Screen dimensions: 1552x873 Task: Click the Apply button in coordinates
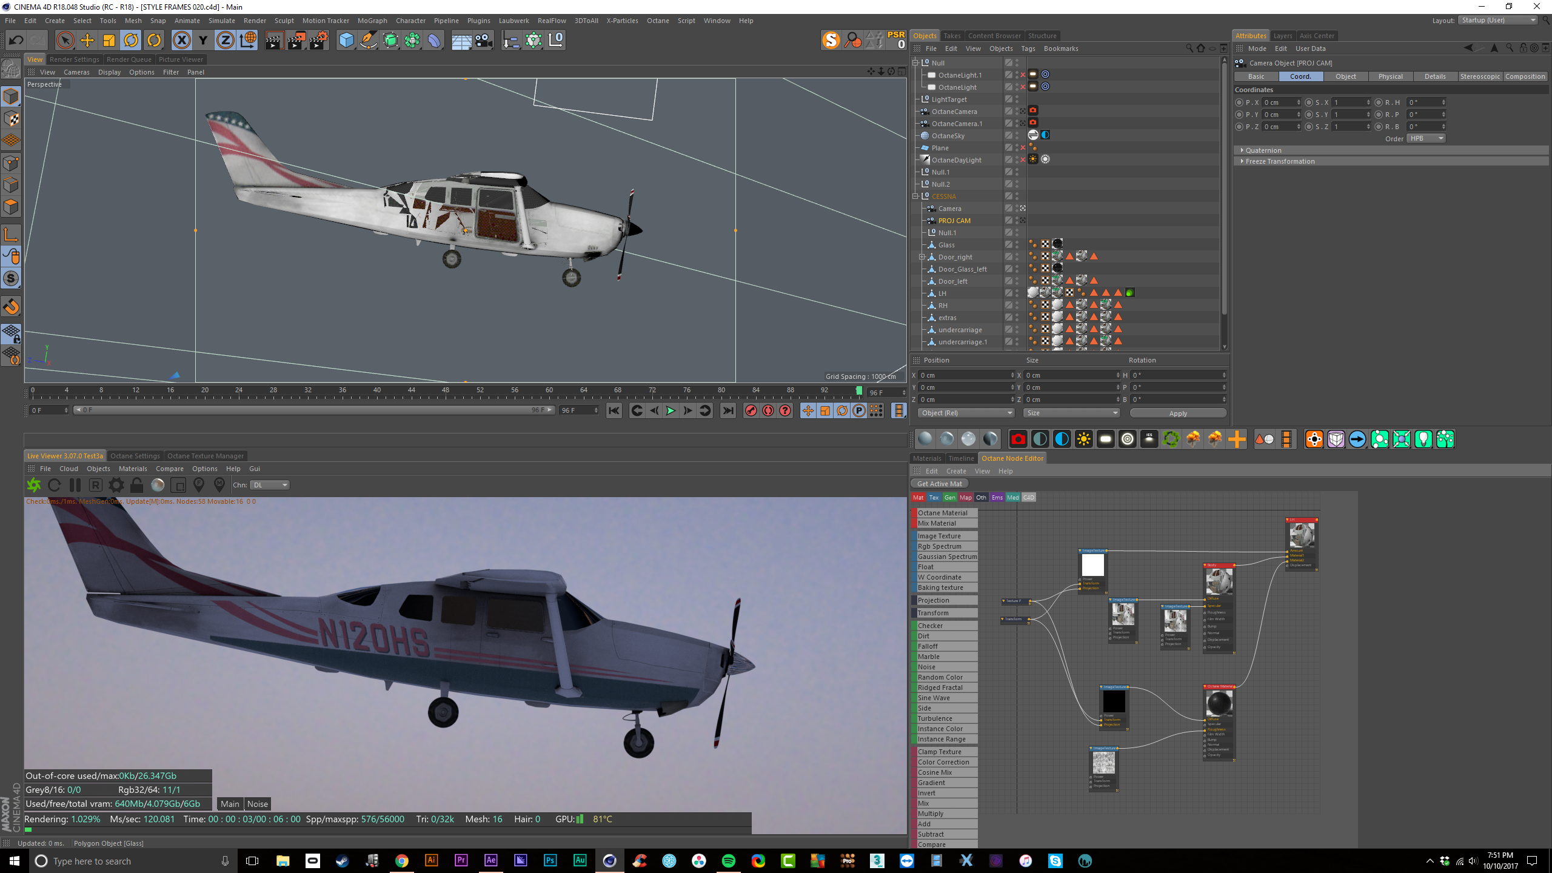(1177, 413)
